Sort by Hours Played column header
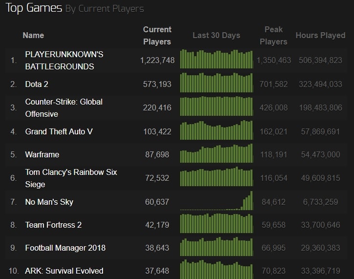The height and width of the screenshot is (279, 354). point(320,35)
